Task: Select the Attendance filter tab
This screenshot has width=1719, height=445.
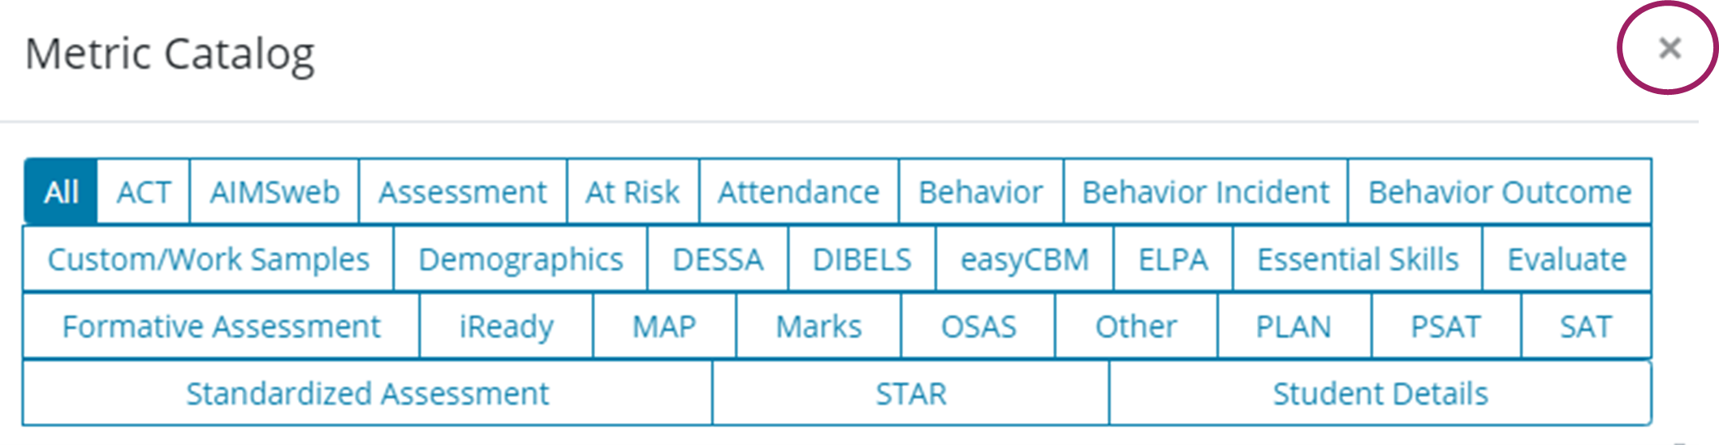Action: click(798, 192)
